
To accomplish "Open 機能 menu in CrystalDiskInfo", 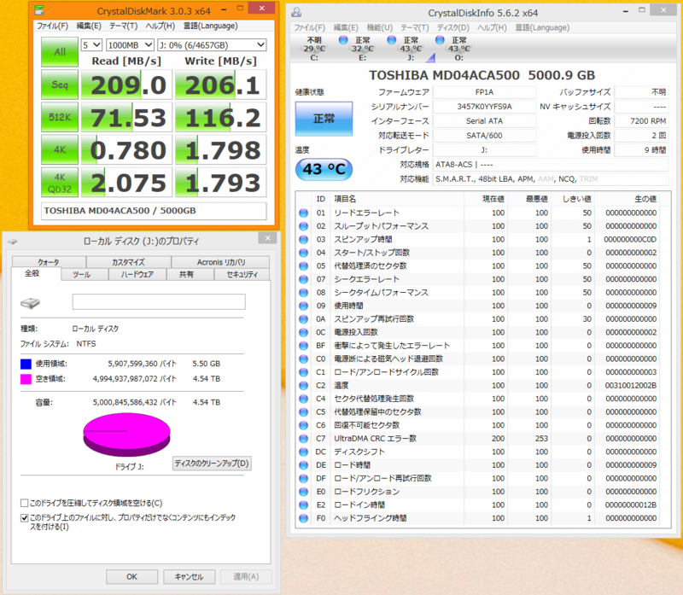I will pos(379,27).
